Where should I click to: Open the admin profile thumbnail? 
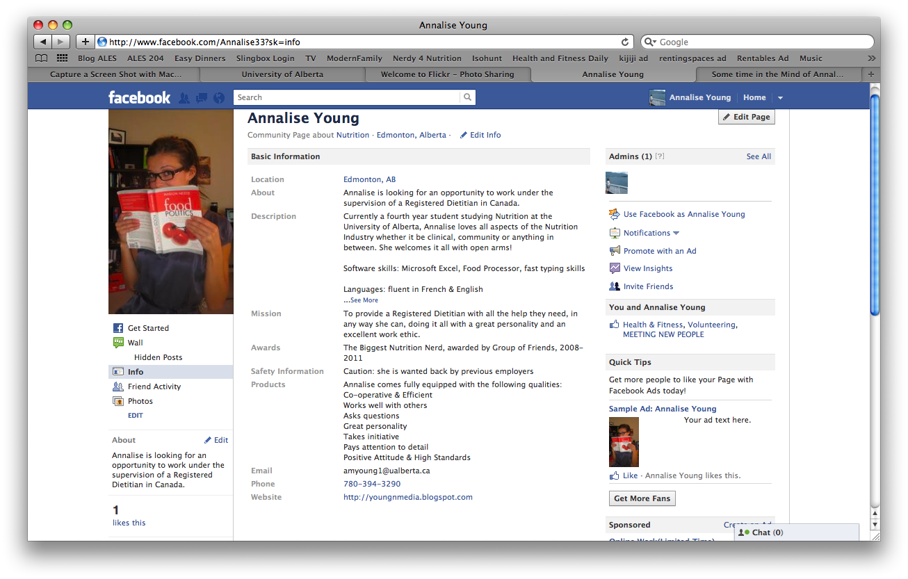pyautogui.click(x=617, y=183)
